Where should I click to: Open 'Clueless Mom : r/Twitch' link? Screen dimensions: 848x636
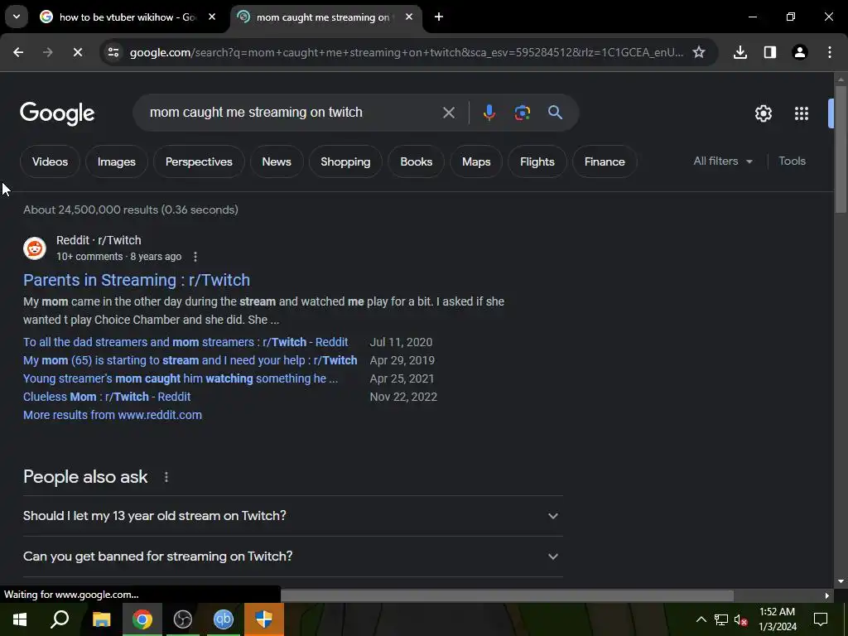[107, 397]
